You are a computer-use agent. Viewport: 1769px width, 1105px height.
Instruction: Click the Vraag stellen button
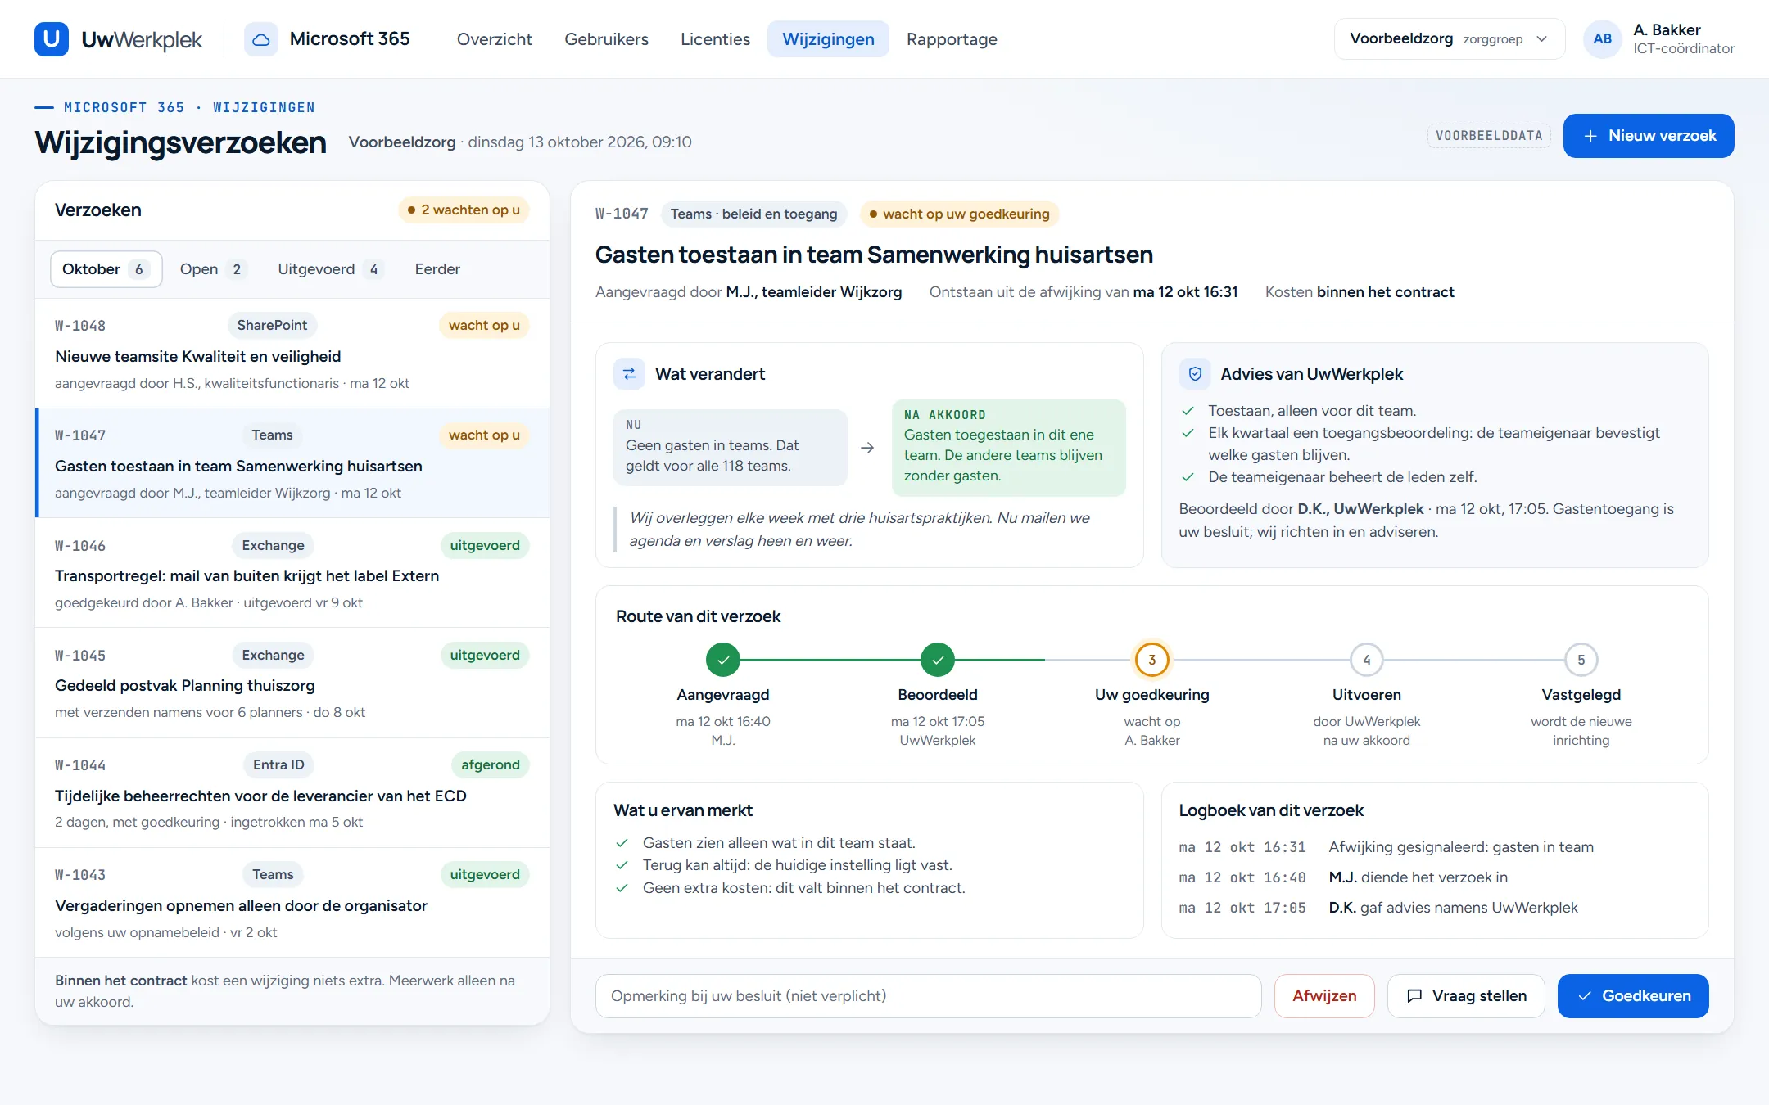(1466, 996)
